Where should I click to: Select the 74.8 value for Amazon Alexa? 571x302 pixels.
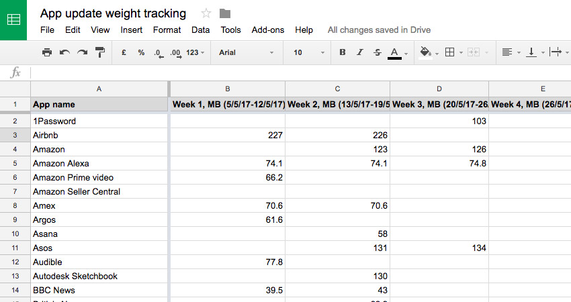click(x=439, y=163)
